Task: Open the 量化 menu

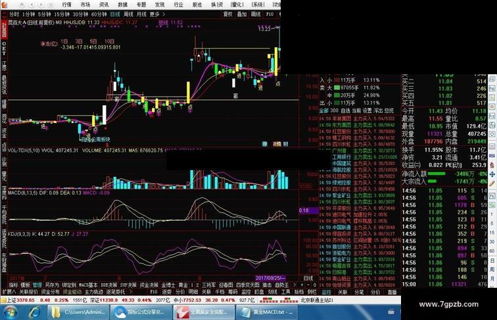Action: coord(237,5)
